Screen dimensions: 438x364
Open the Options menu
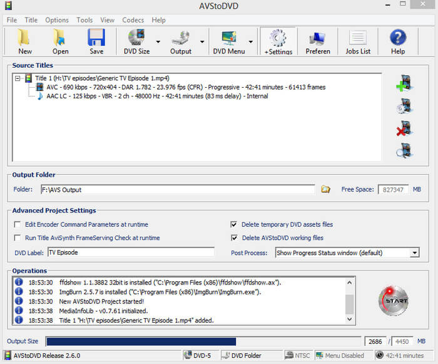click(x=57, y=20)
